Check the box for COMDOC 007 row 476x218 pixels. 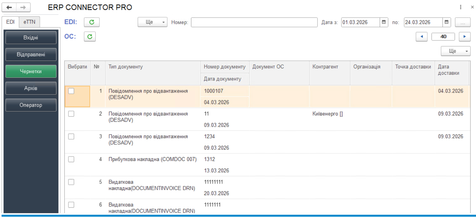(x=71, y=159)
